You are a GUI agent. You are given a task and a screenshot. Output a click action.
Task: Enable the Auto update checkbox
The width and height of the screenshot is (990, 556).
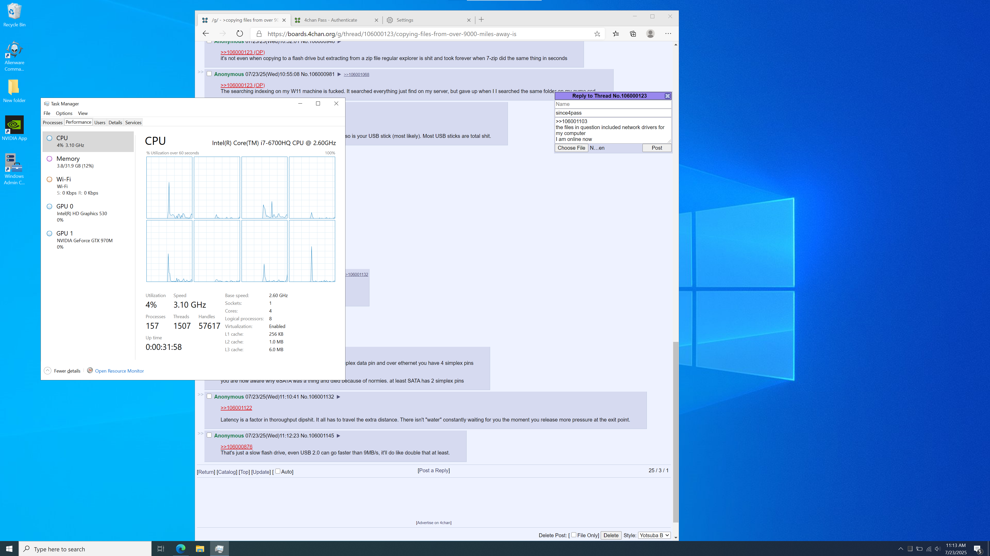tap(277, 471)
